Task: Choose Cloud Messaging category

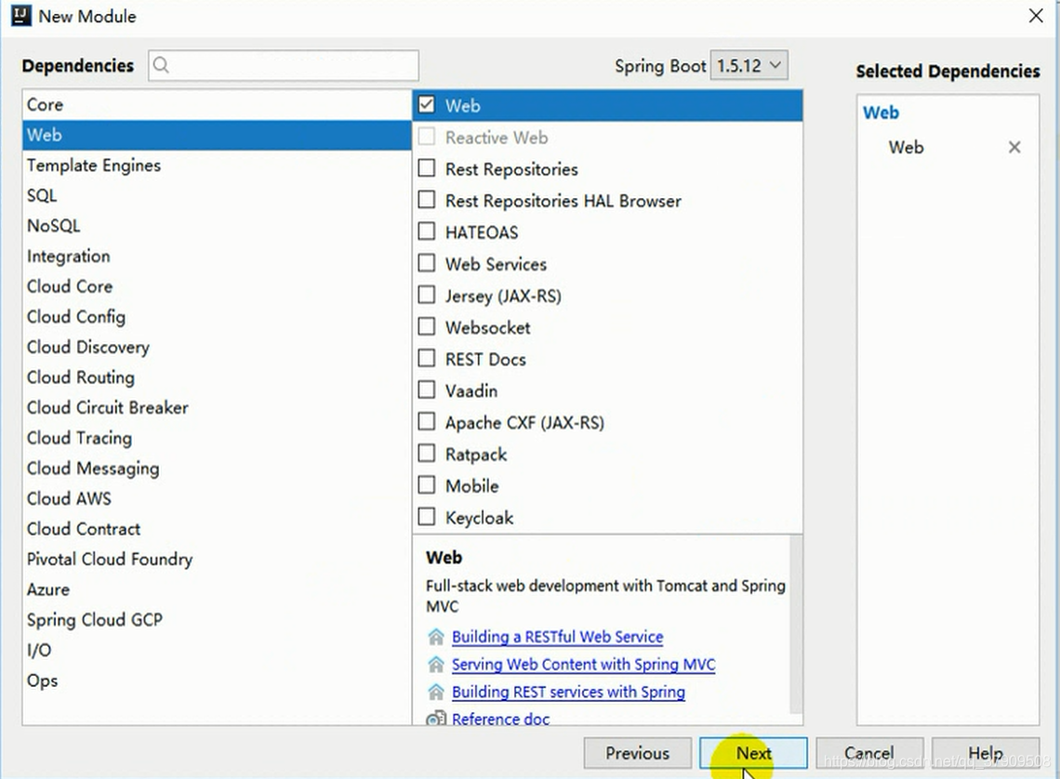Action: tap(217, 469)
